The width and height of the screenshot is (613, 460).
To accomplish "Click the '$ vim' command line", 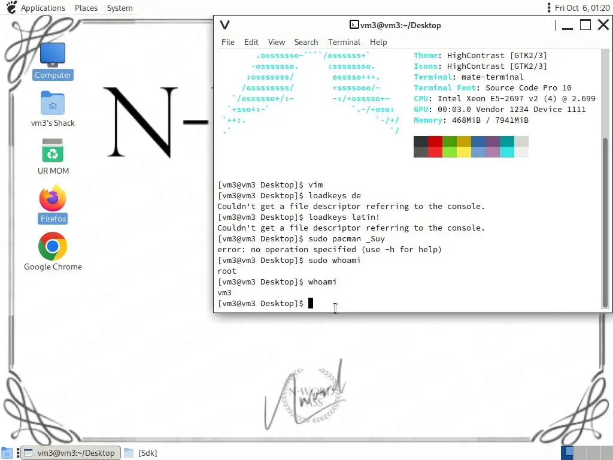I will coord(270,184).
